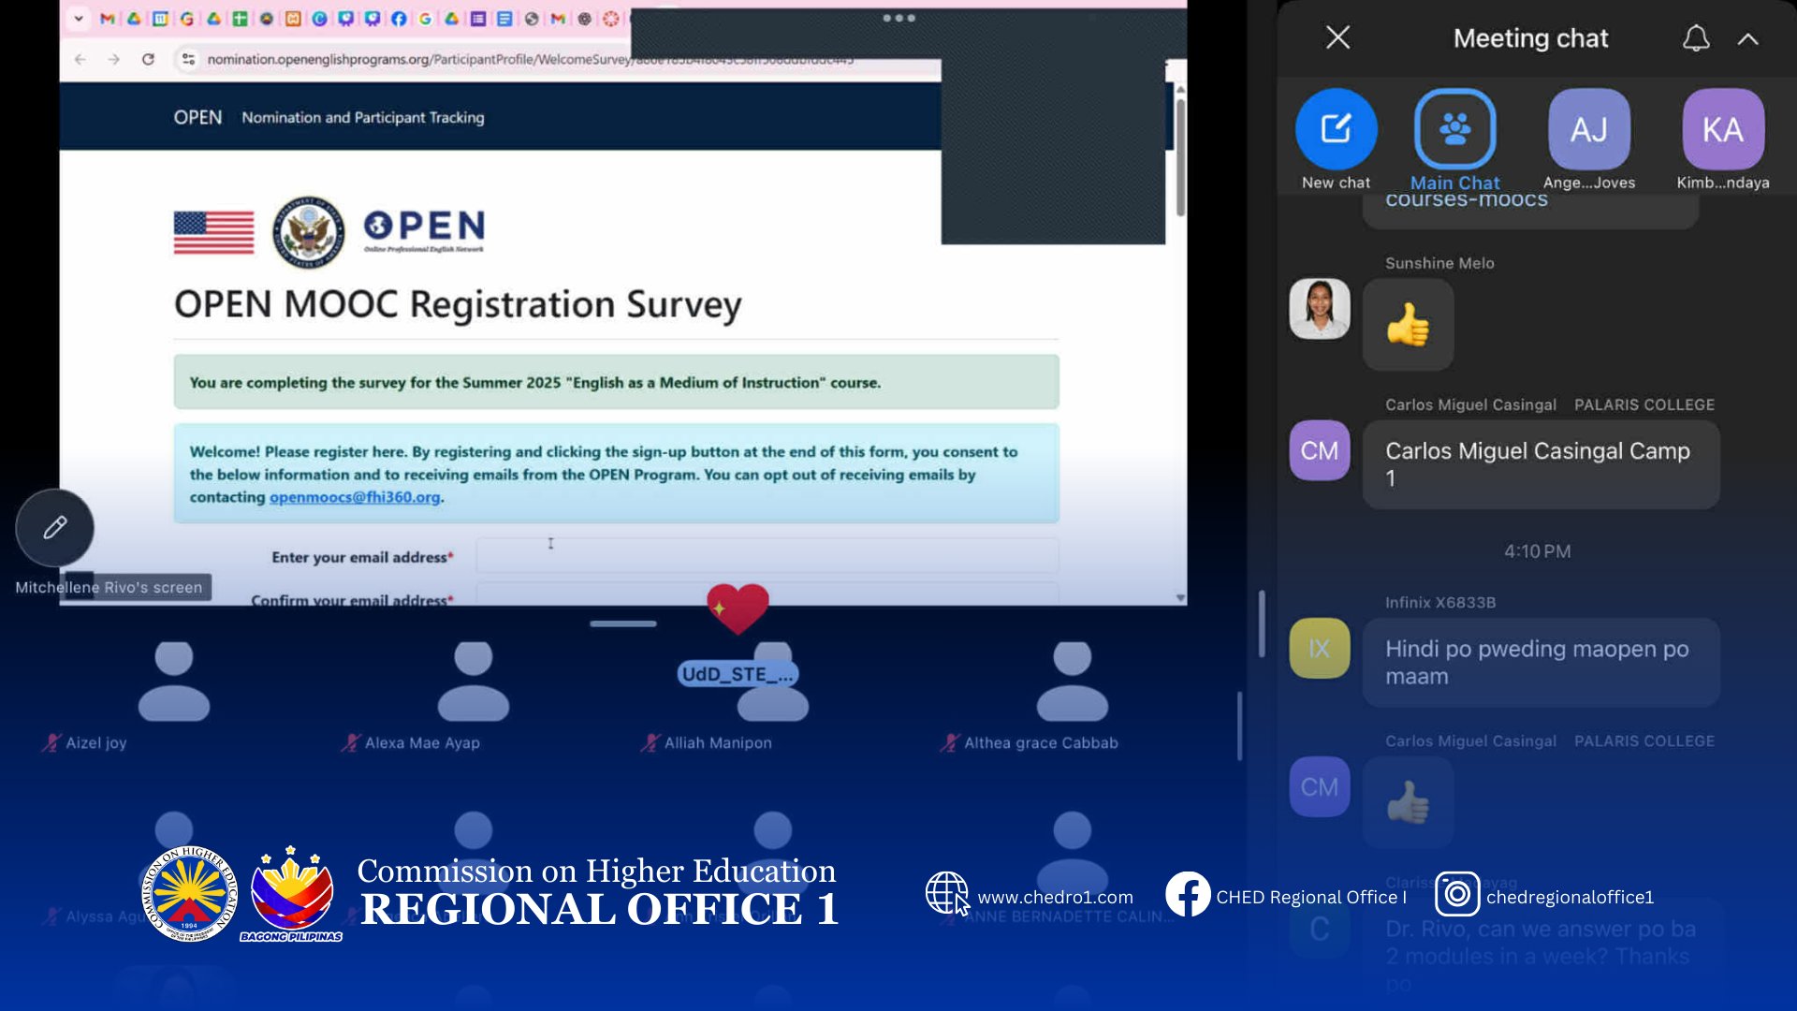Tap the 4:10 PM timestamp
This screenshot has height=1011, width=1797.
point(1538,551)
